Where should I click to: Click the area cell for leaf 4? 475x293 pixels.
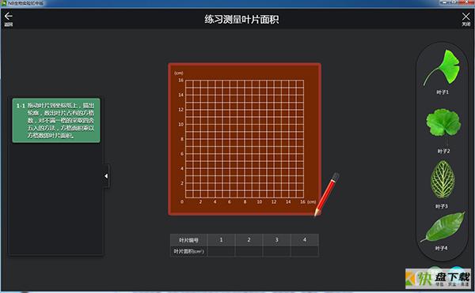coord(305,251)
